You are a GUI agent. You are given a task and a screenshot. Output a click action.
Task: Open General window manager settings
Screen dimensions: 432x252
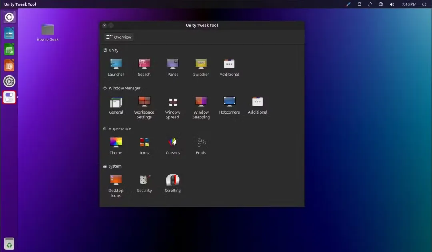coord(116,105)
